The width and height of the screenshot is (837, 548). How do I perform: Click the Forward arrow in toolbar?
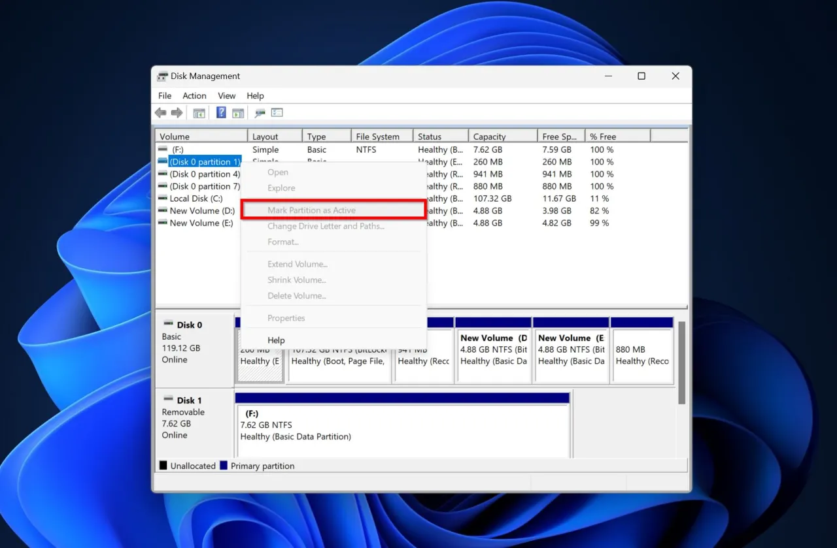click(177, 113)
